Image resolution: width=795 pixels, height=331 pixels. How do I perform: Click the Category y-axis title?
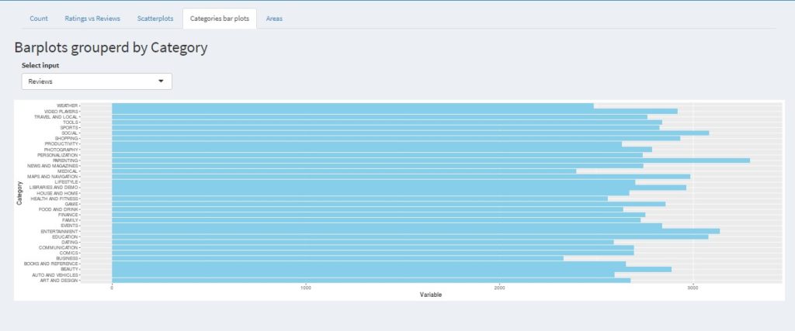click(x=19, y=193)
